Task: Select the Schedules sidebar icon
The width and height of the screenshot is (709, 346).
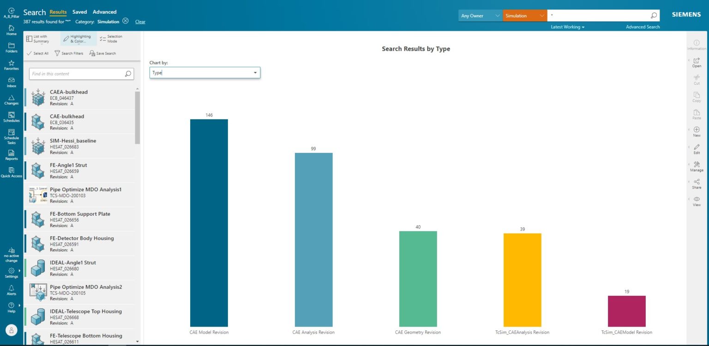Action: (11, 117)
